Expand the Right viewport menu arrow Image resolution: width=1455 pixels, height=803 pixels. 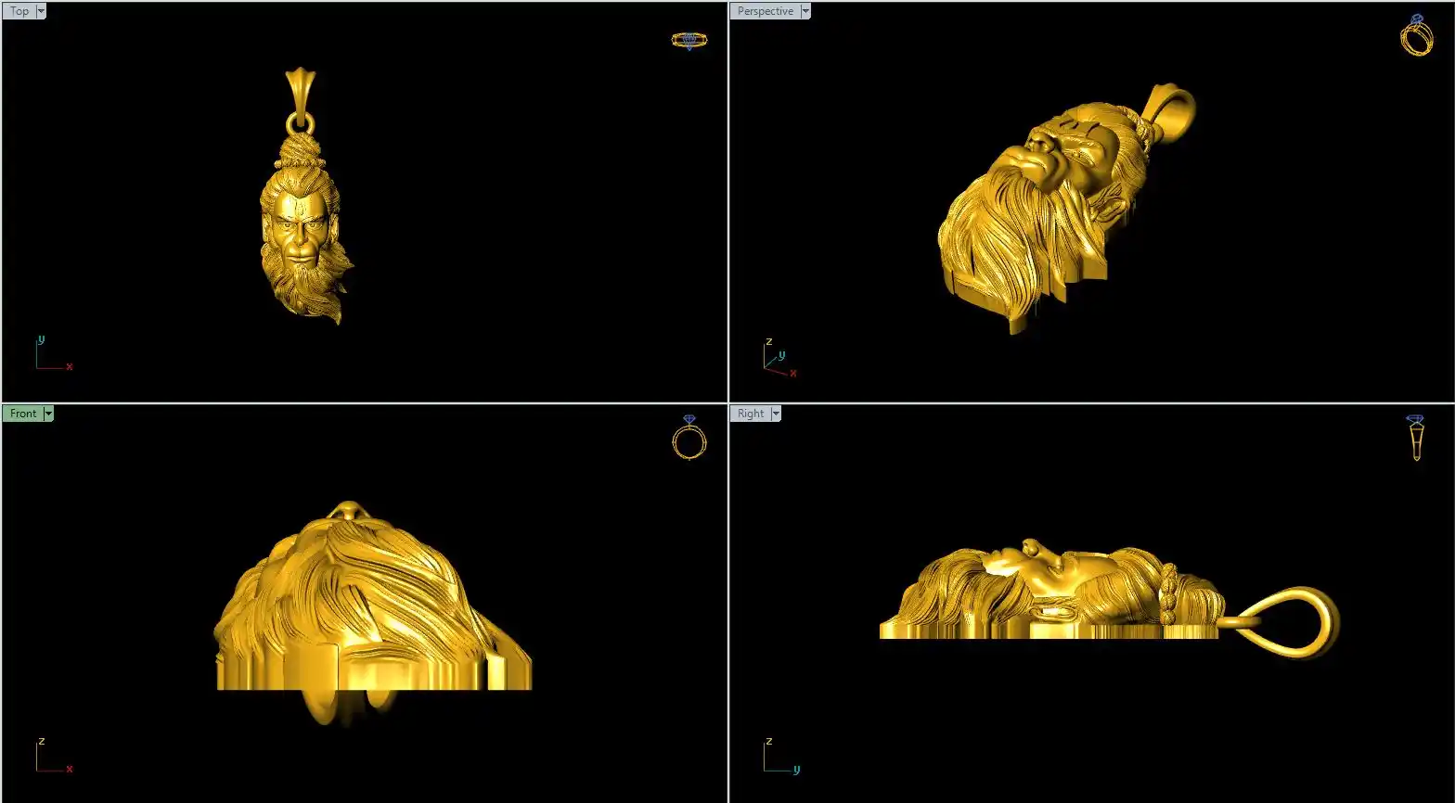[x=776, y=414]
